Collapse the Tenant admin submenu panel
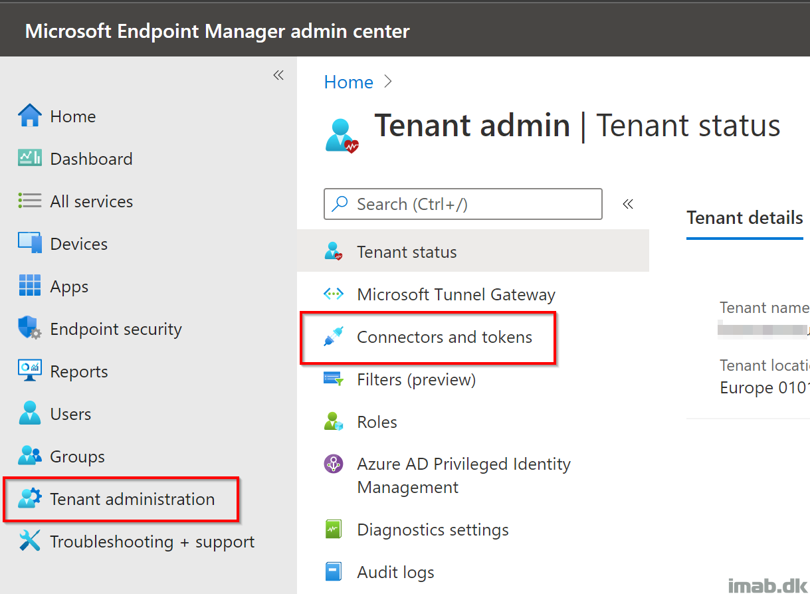Image resolution: width=810 pixels, height=594 pixels. [x=628, y=204]
